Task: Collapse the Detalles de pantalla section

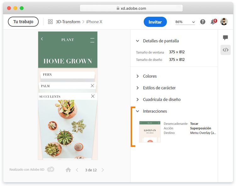Action: click(138, 41)
